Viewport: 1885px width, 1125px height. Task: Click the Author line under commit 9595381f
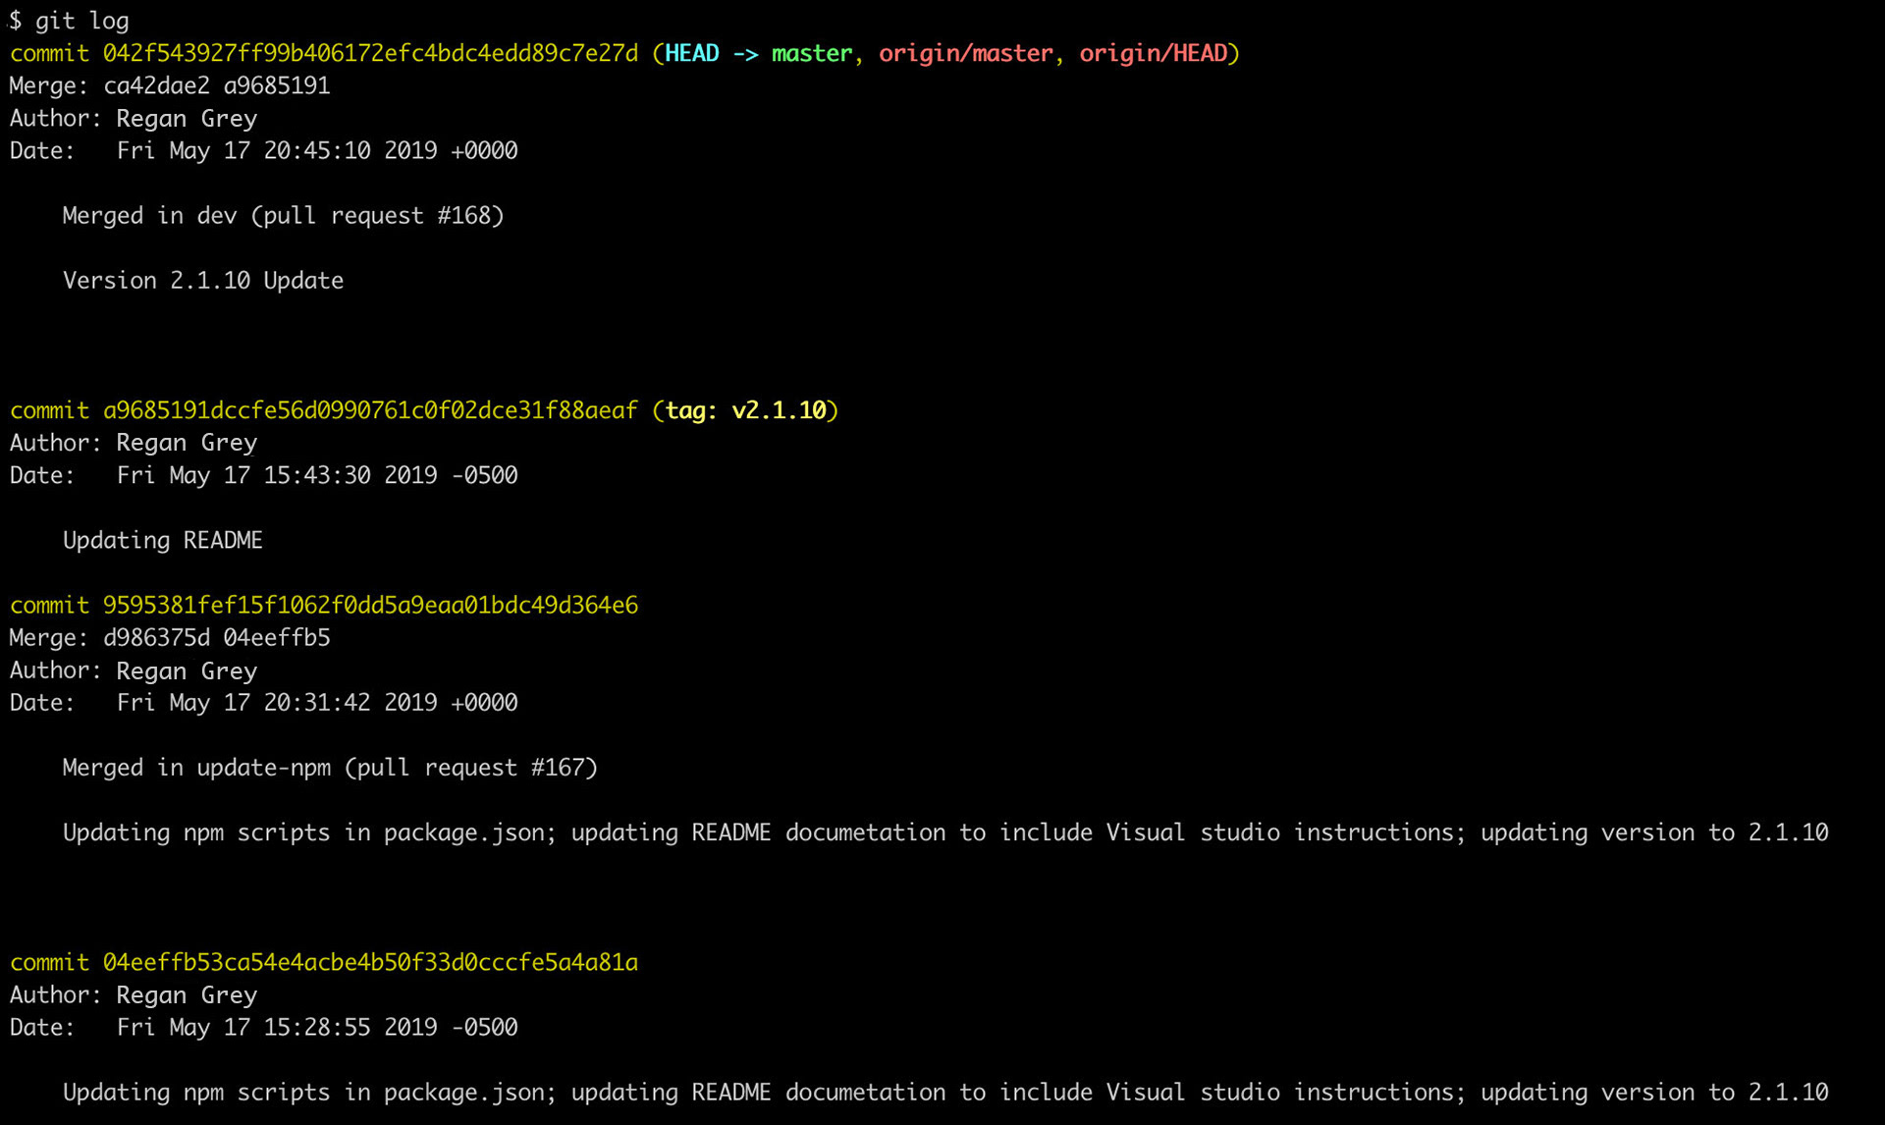tap(134, 670)
